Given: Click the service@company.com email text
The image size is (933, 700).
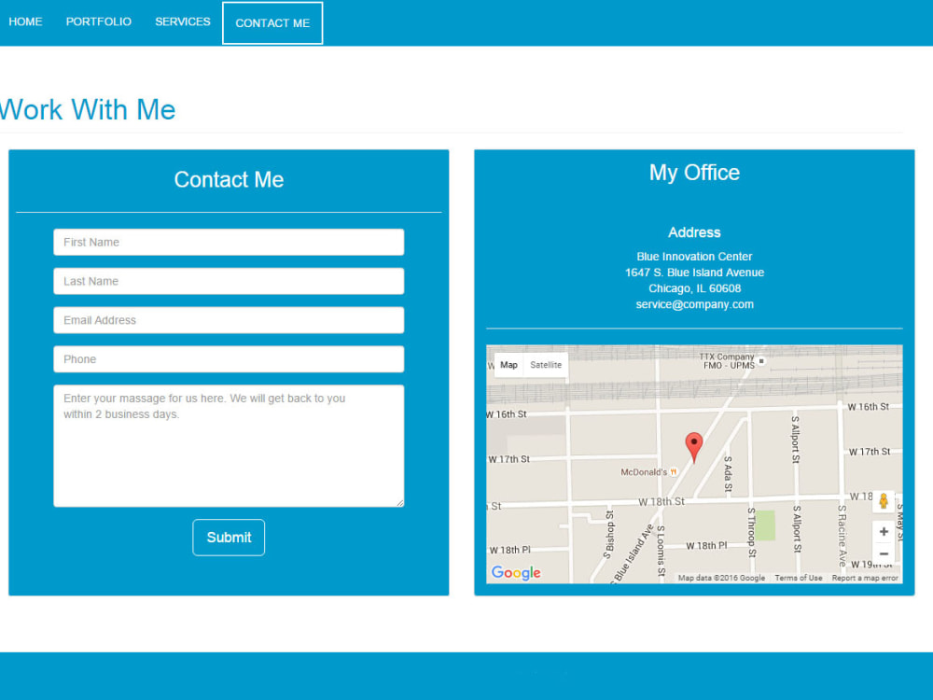Looking at the screenshot, I should tap(694, 304).
